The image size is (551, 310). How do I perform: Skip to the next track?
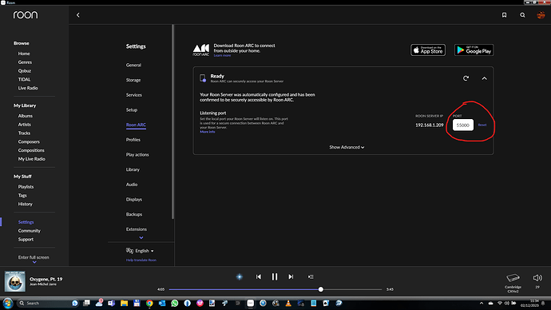click(291, 277)
